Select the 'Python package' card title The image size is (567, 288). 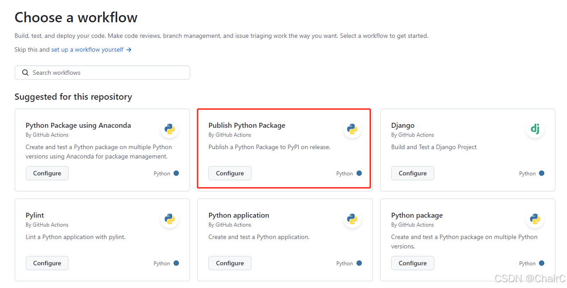pyautogui.click(x=417, y=215)
